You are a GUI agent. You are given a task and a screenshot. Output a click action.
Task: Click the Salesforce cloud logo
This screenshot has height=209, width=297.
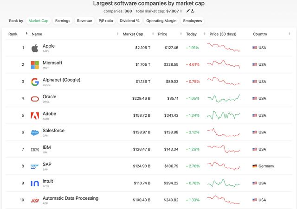tap(35, 133)
